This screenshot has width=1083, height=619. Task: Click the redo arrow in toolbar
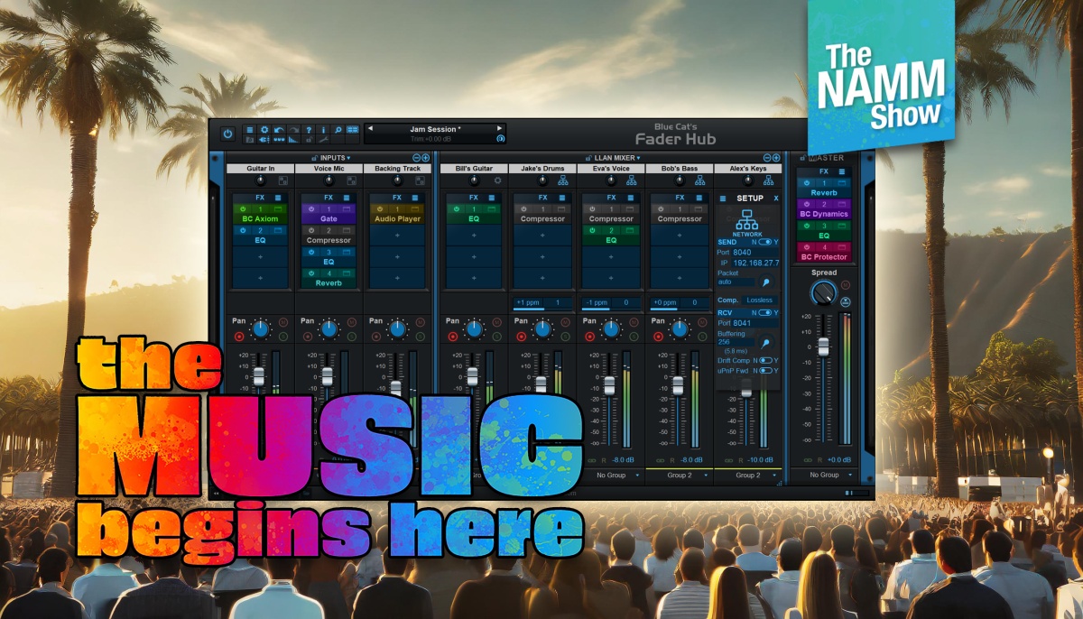(x=293, y=129)
